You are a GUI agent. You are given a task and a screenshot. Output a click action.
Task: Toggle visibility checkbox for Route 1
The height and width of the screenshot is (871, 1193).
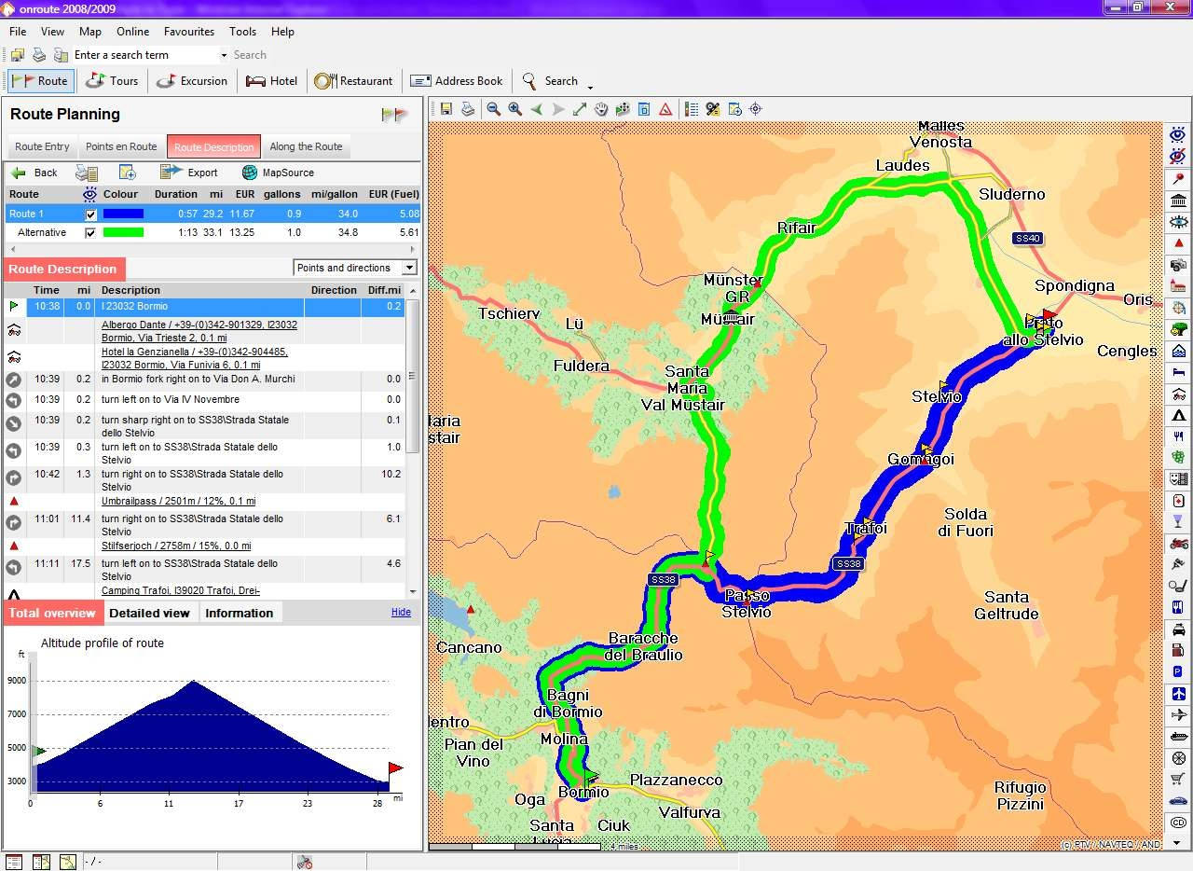coord(90,214)
